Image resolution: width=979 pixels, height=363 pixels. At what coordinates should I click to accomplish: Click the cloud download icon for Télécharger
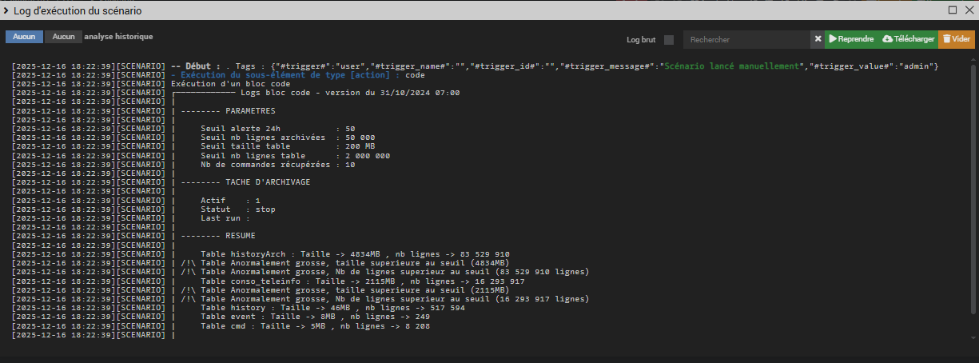click(x=887, y=39)
